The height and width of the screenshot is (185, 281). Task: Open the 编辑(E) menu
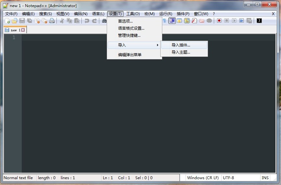[28, 14]
